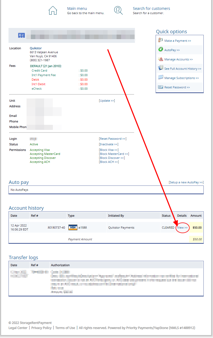Click Reset Password link beside Login
The image size is (213, 338).
click(x=113, y=139)
